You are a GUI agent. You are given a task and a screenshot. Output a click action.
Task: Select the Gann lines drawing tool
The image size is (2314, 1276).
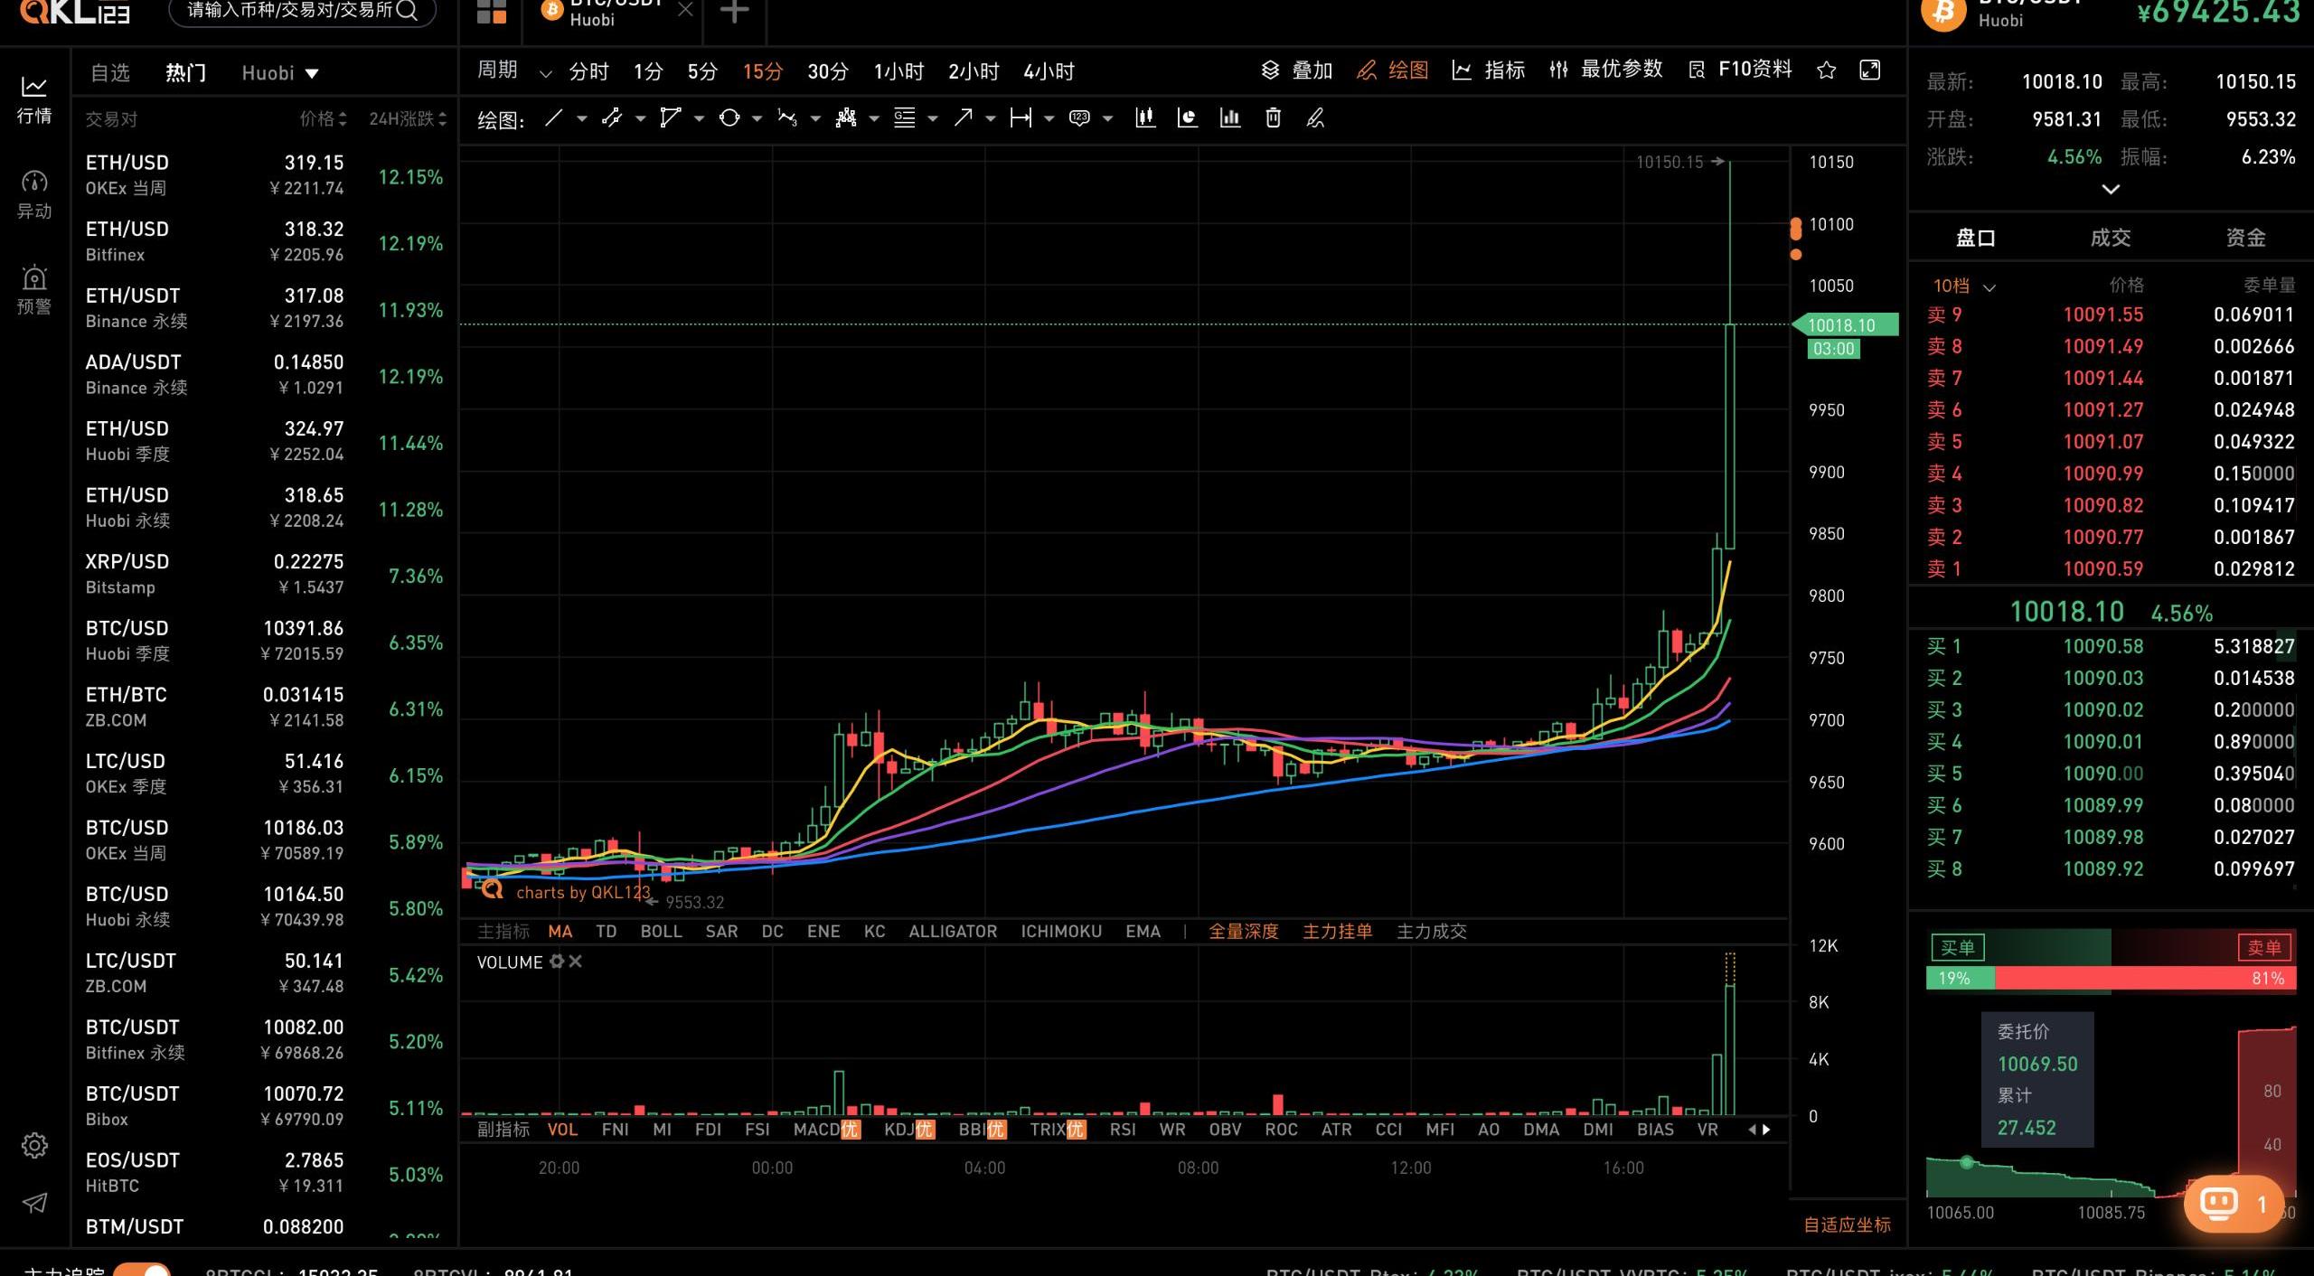[x=904, y=118]
